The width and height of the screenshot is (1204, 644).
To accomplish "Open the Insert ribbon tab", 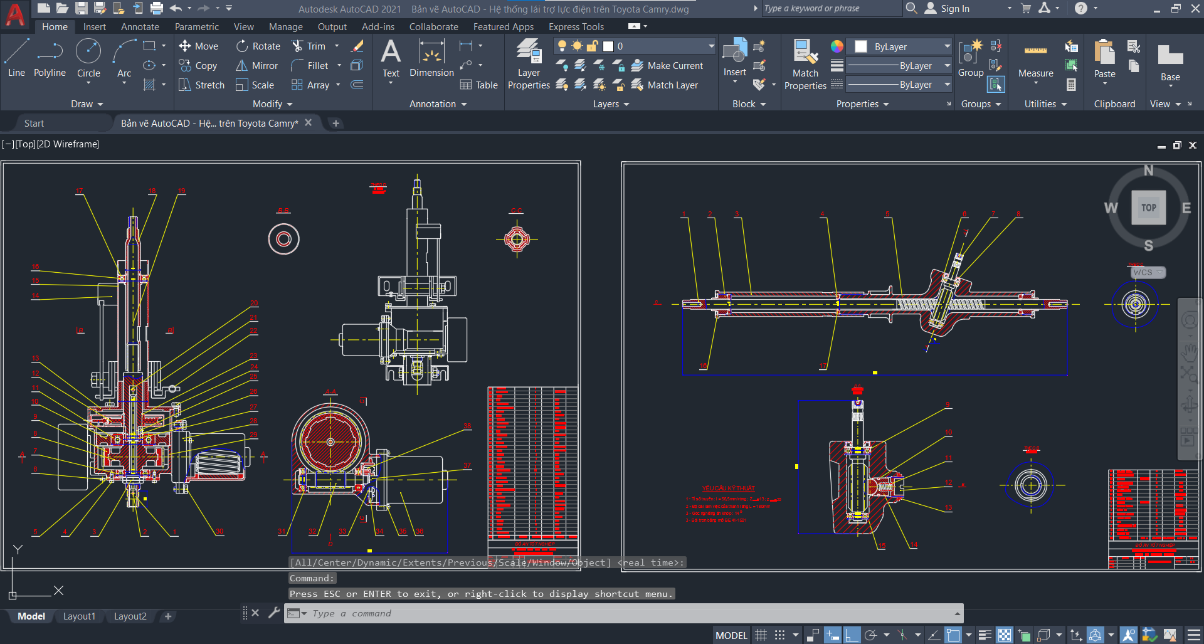I will coord(95,26).
